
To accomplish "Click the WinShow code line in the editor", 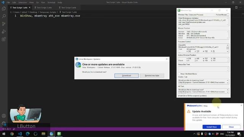I will click(x=50, y=16).
